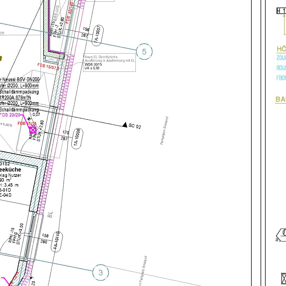Click the cyan ZDUK legend entry
The width and height of the screenshot is (286, 286).
281,58
